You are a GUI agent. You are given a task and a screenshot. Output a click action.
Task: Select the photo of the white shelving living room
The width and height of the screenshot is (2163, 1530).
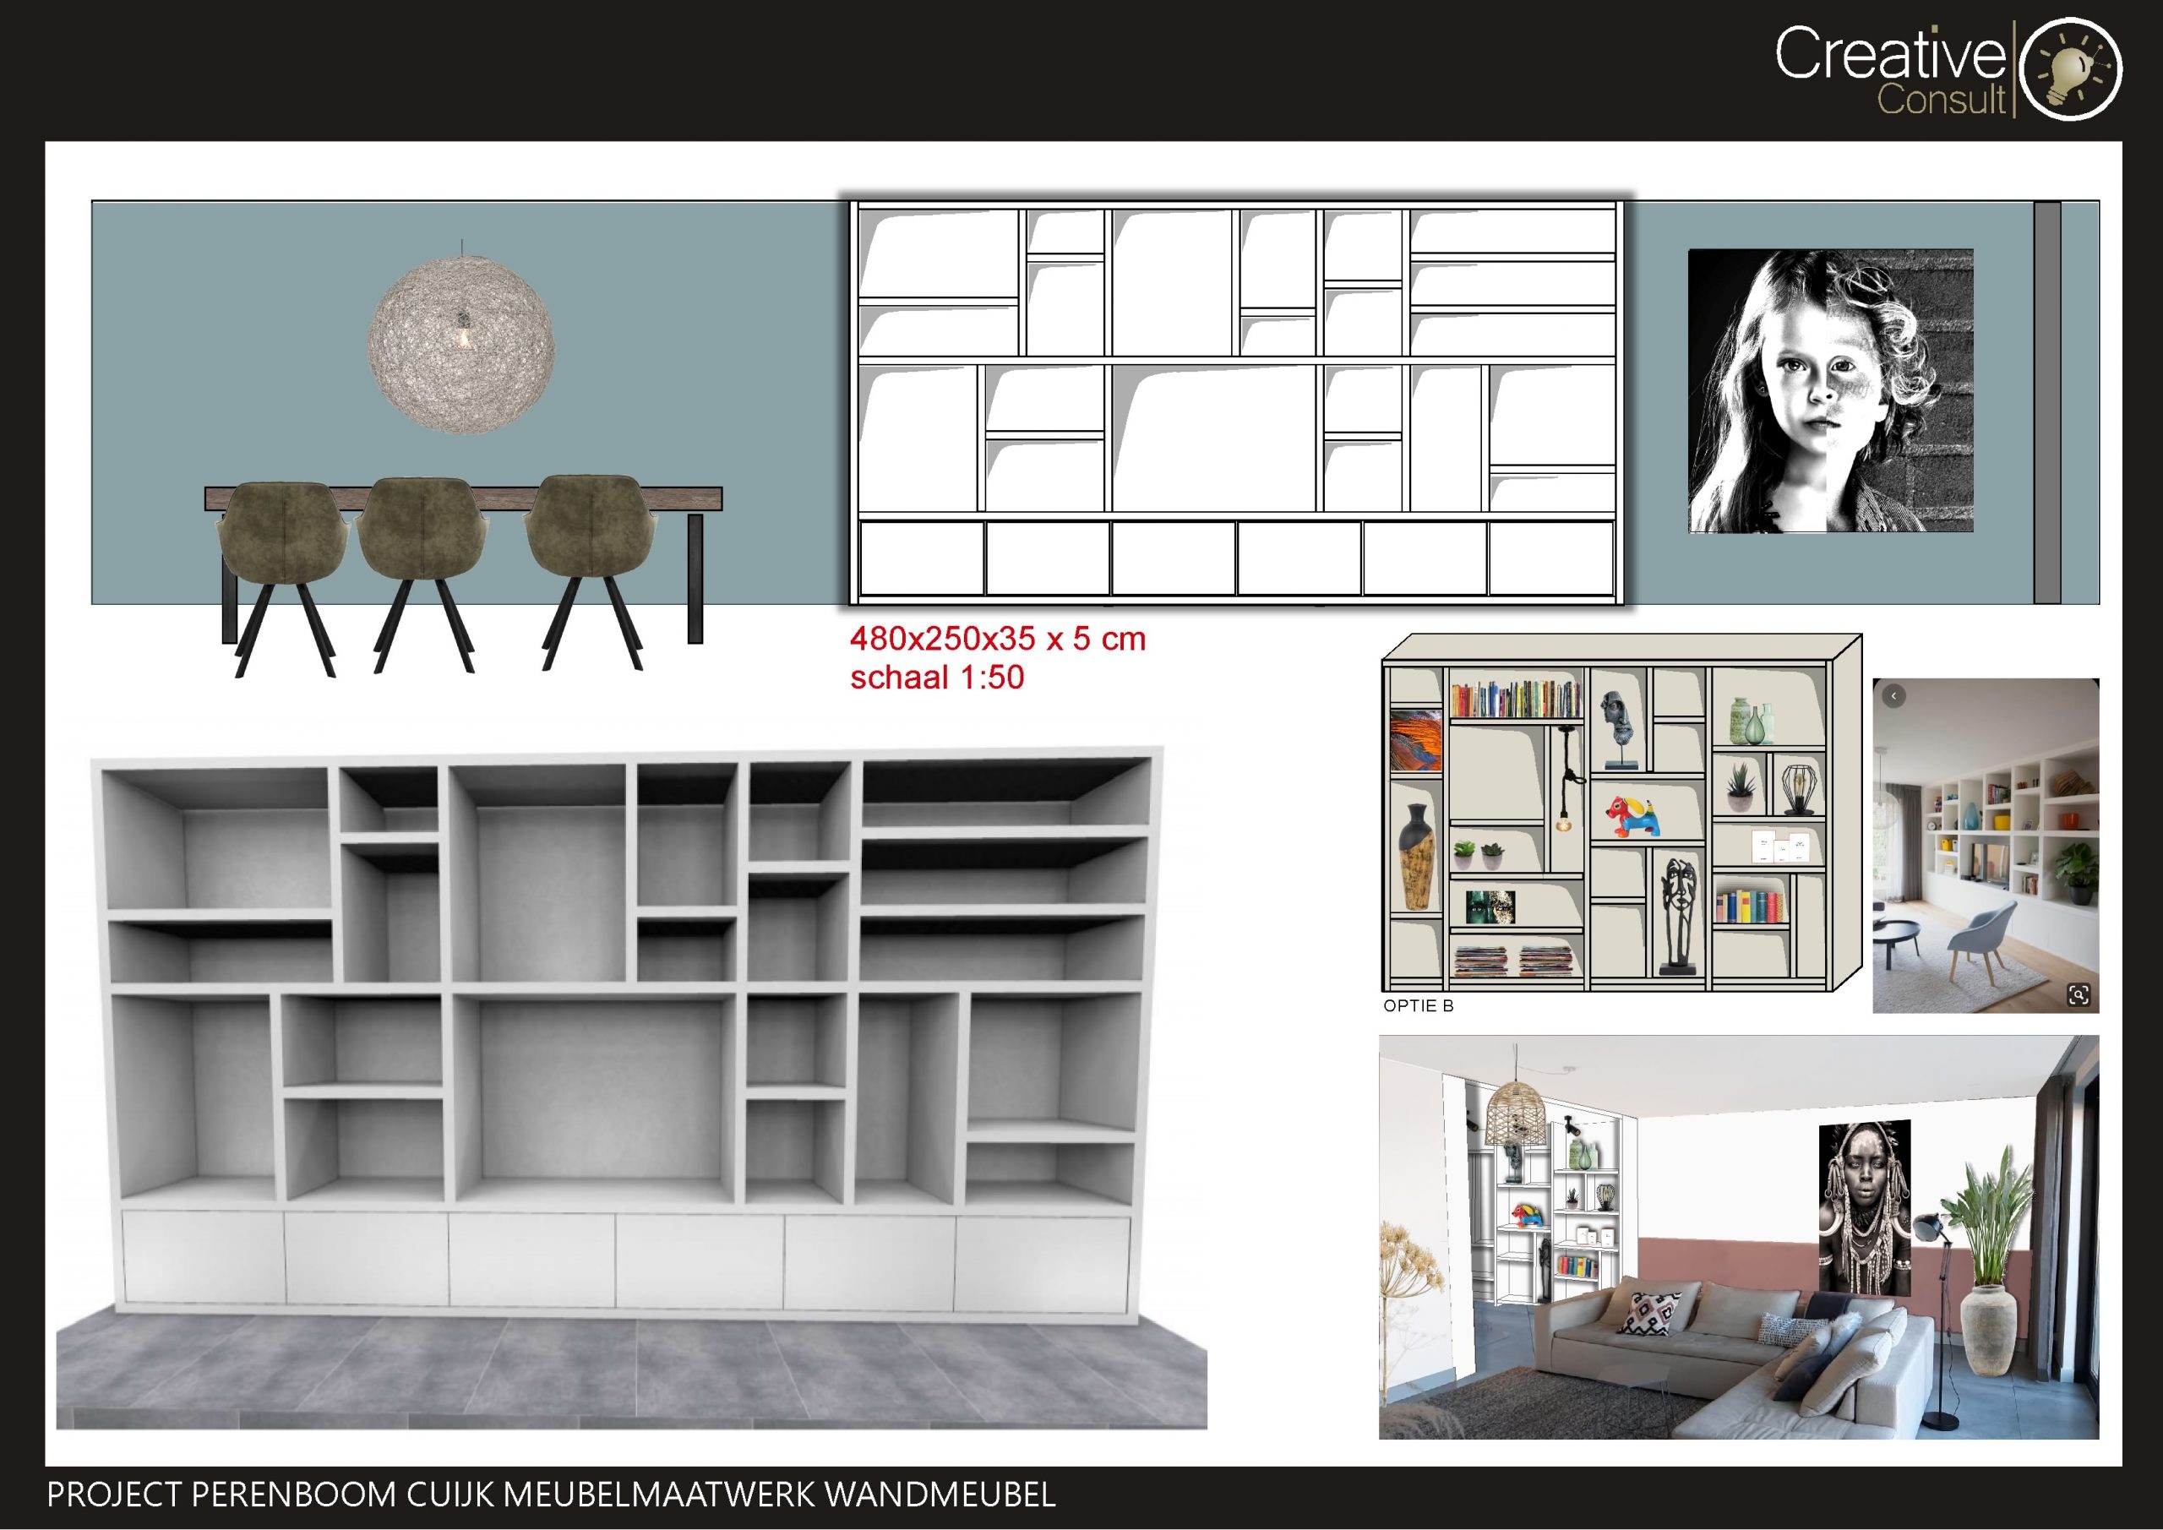pos(1986,845)
